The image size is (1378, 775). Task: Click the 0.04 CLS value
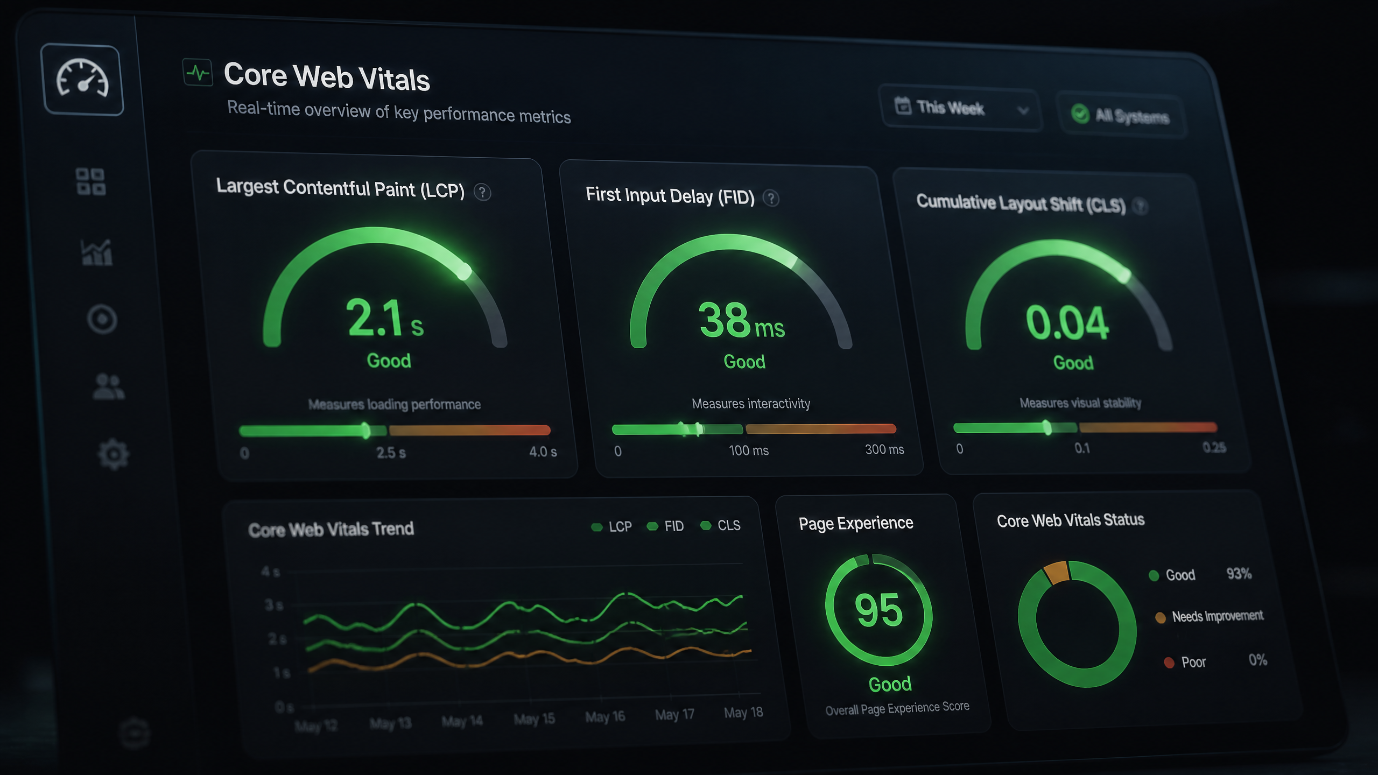tap(1067, 322)
